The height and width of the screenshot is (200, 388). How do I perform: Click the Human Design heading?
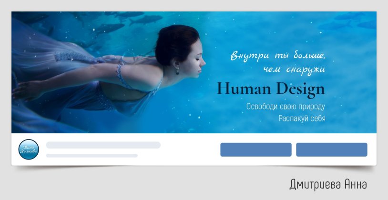(x=271, y=90)
